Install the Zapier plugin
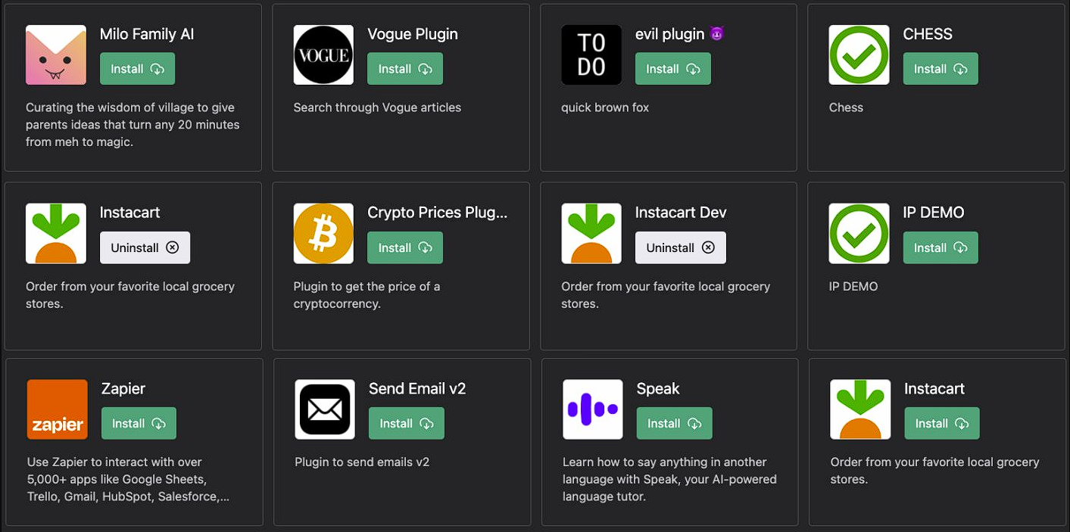The width and height of the screenshot is (1070, 532). 139,423
